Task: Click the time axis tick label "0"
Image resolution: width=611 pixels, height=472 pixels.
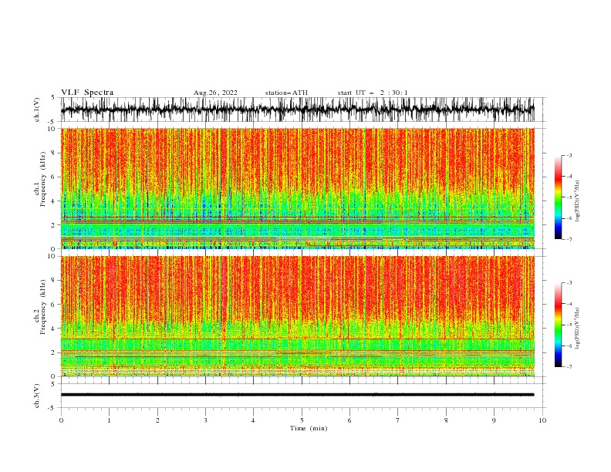Action: 61,420
